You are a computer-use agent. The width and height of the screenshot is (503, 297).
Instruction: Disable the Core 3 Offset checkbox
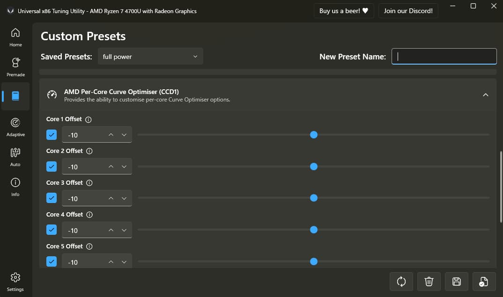(x=52, y=198)
